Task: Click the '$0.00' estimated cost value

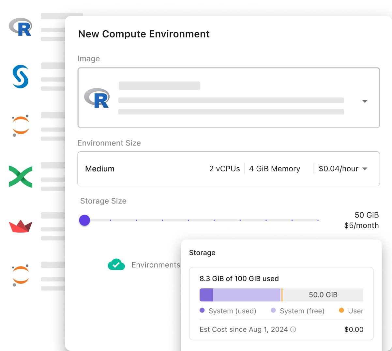Action: (354, 329)
